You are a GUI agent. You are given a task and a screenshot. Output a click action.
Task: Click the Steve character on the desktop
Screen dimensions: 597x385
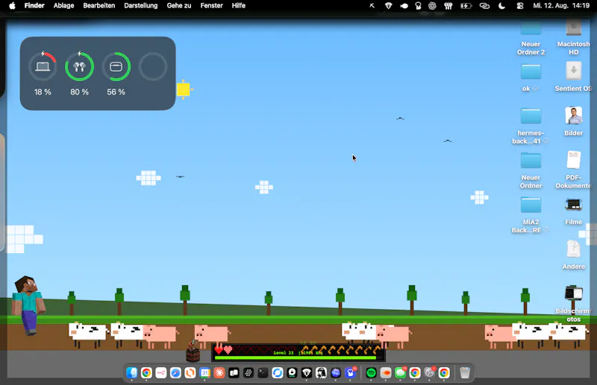click(28, 306)
